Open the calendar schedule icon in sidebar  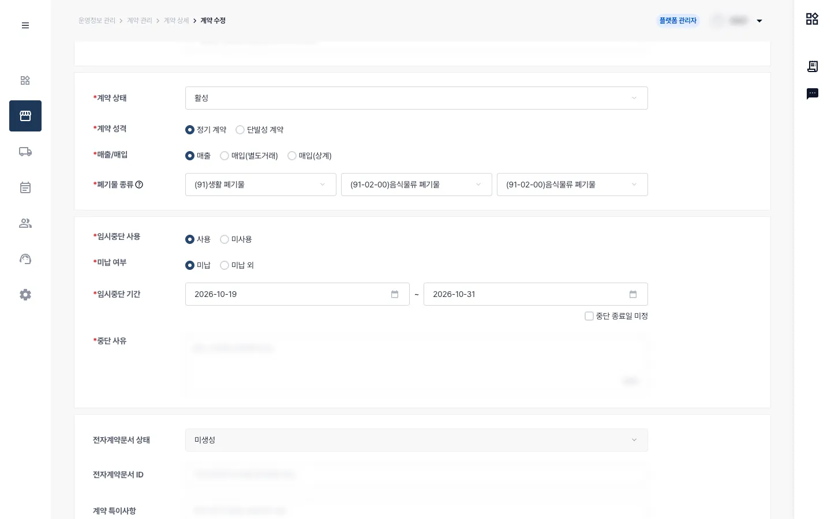[25, 187]
